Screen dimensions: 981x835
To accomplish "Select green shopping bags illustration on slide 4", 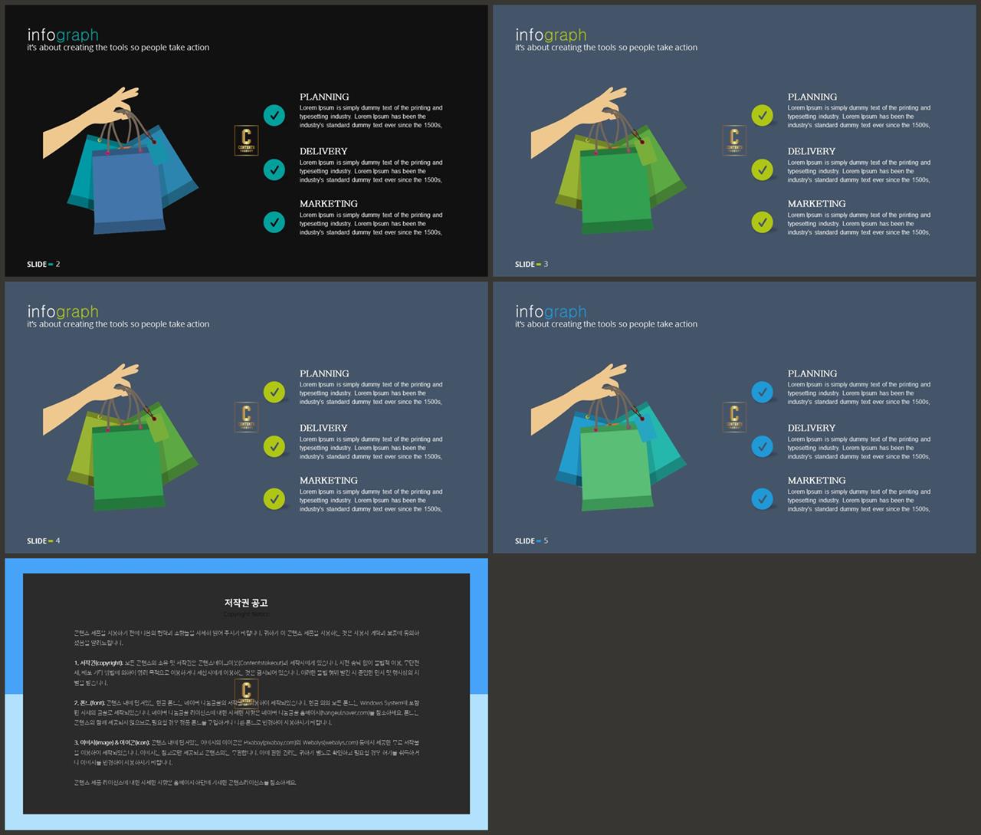I will click(121, 438).
